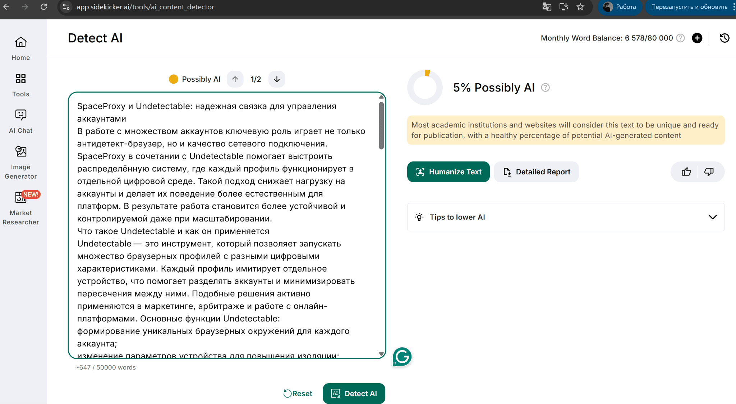Image resolution: width=736 pixels, height=404 pixels.
Task: Open the Market Researcher tool
Action: click(x=21, y=197)
